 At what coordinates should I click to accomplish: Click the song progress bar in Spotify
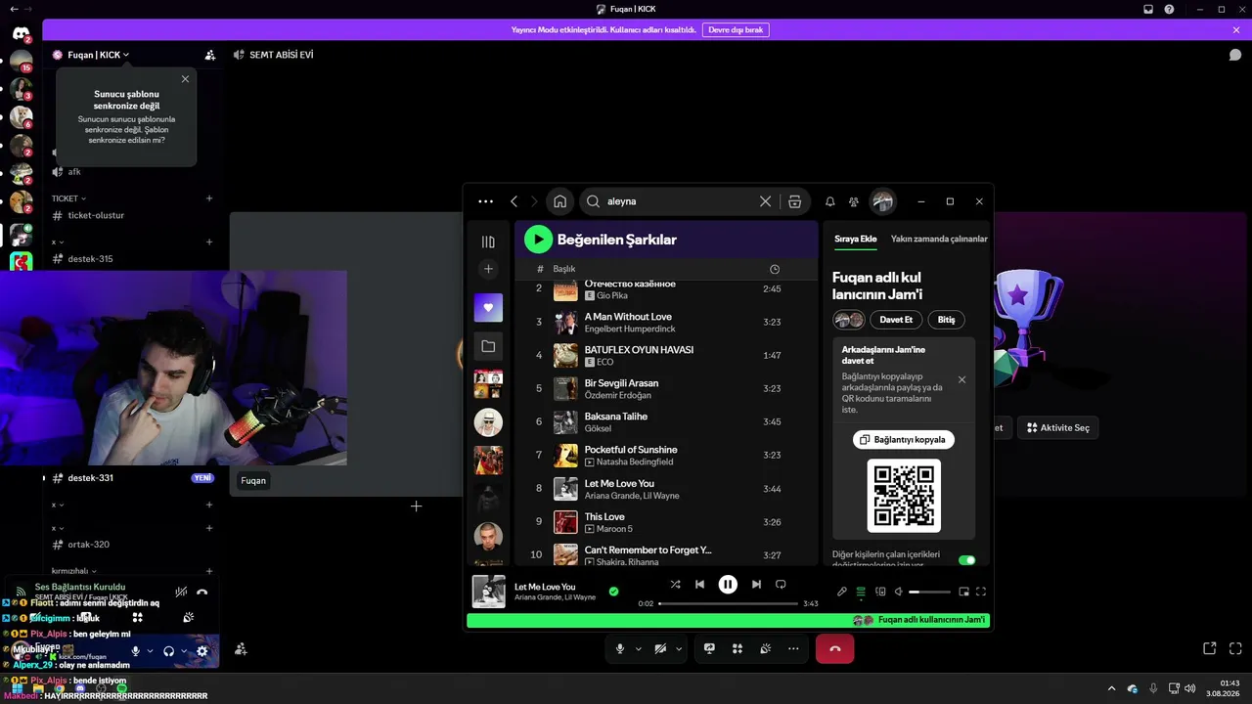pyautogui.click(x=728, y=603)
